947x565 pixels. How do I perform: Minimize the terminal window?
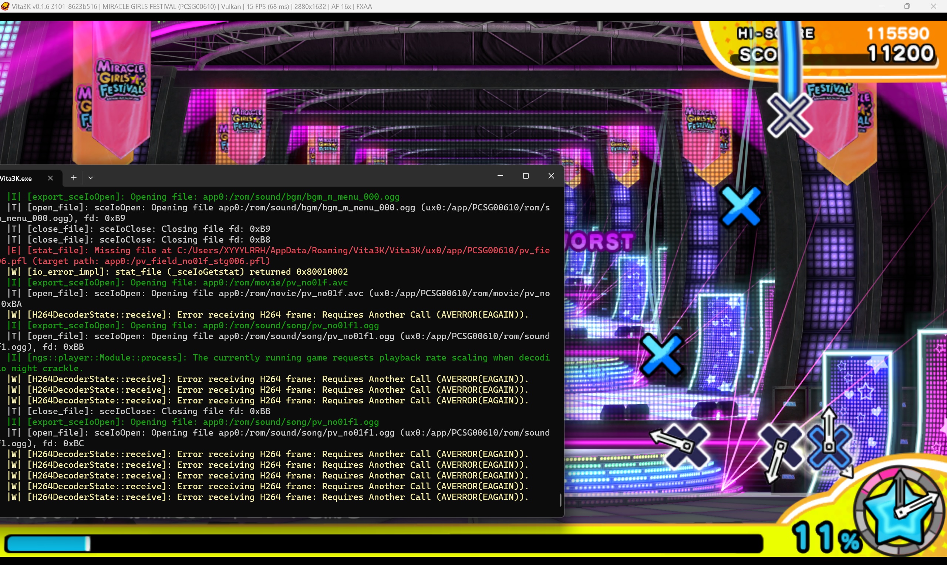click(x=501, y=176)
